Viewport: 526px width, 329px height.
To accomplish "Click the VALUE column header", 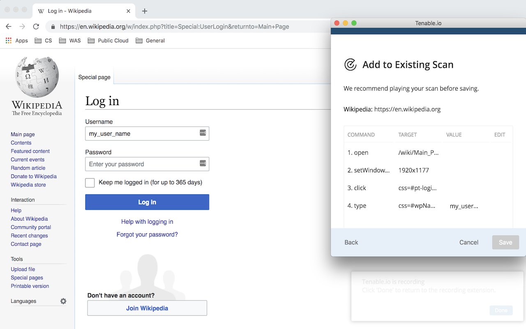I will pyautogui.click(x=454, y=135).
